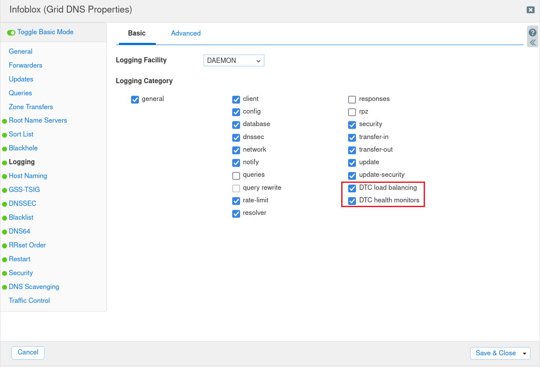Open the DNS Scavenging section
The image size is (540, 367).
(x=34, y=287)
